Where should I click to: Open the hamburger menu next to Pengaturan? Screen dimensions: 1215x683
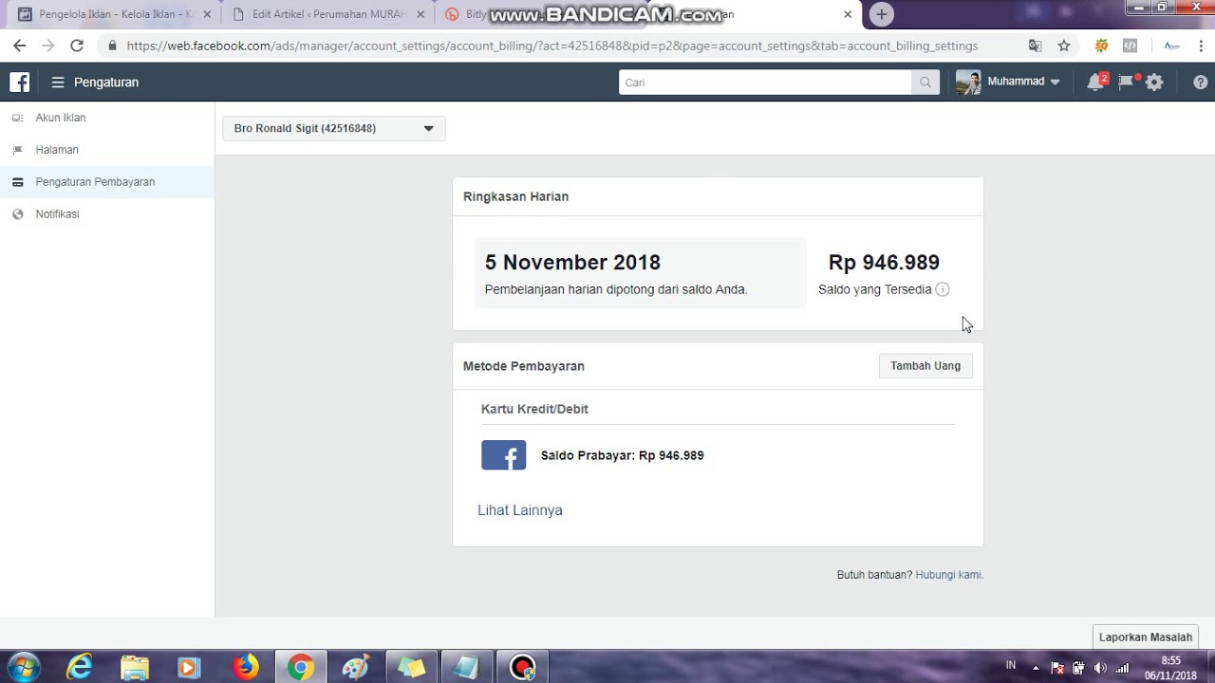point(58,83)
